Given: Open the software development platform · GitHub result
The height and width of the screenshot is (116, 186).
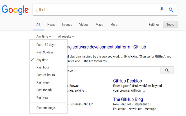Looking at the screenshot, I should (107, 47).
